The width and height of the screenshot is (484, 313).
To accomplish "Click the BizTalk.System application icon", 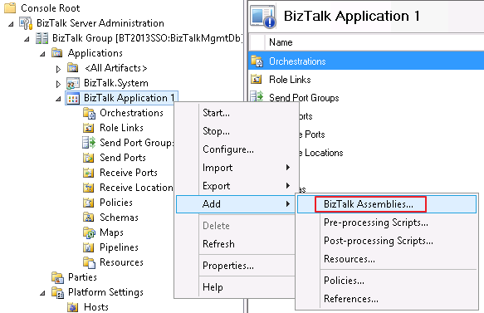I will click(x=73, y=83).
